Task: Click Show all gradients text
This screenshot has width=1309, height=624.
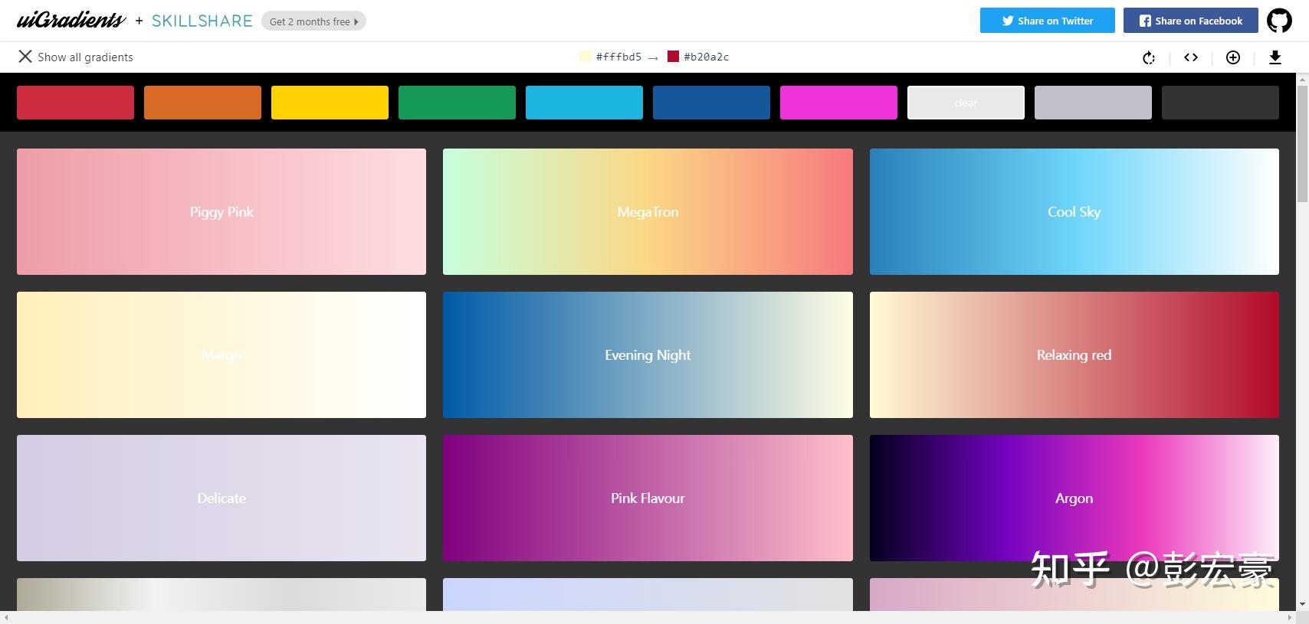Action: pyautogui.click(x=85, y=57)
